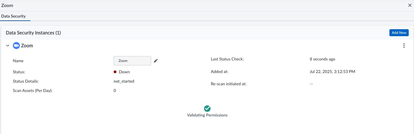Click the green Validating Permissions checkmark
This screenshot has width=414, height=134.
(x=207, y=109)
